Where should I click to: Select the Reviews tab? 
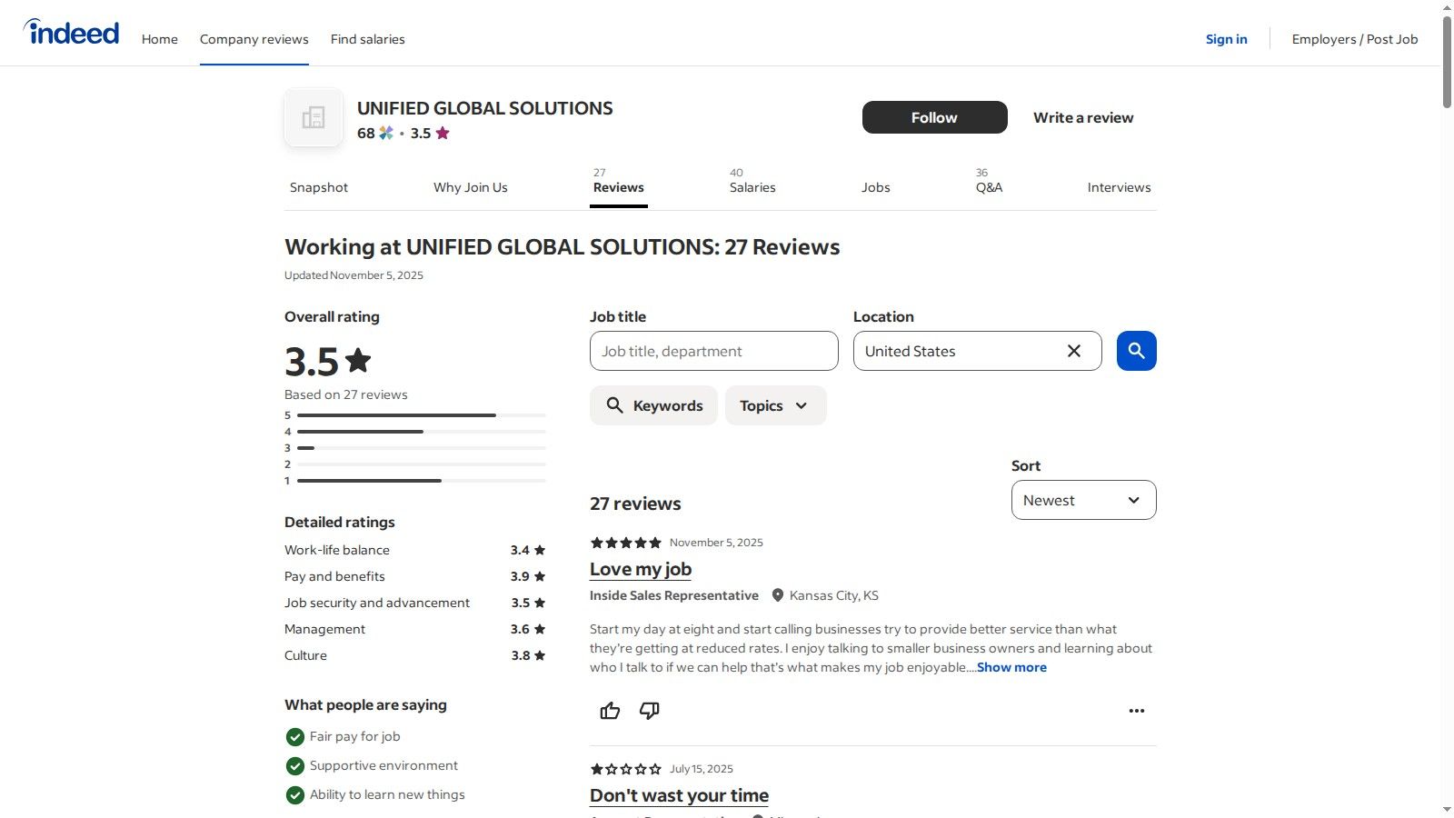619,186
